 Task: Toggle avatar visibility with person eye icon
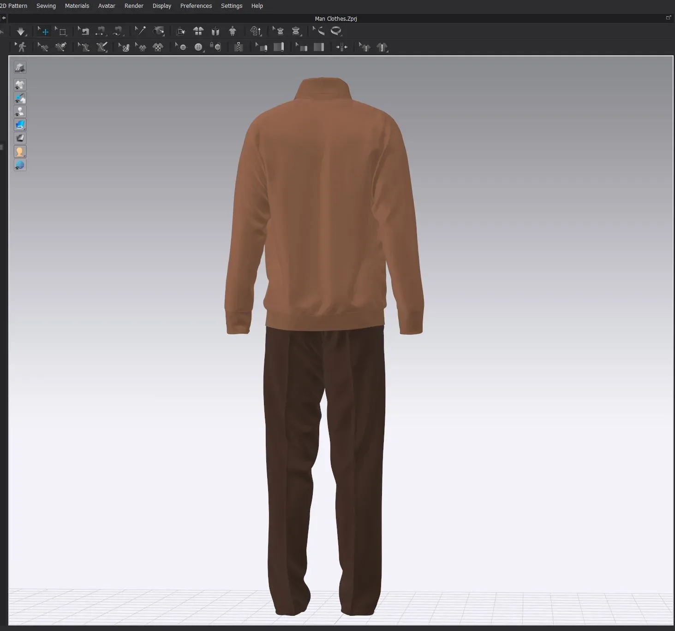click(20, 112)
